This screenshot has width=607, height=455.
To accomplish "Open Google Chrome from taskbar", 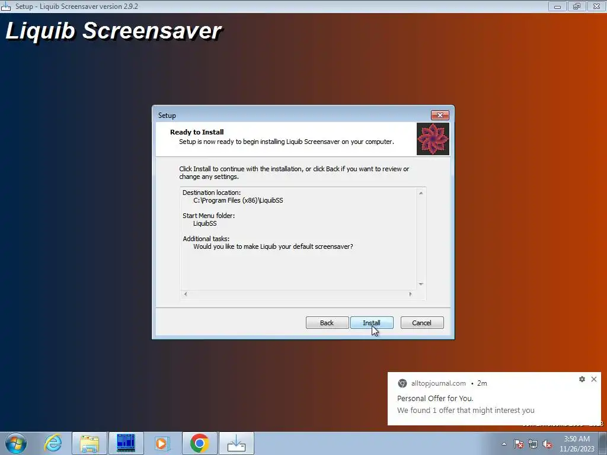I will coord(199,443).
